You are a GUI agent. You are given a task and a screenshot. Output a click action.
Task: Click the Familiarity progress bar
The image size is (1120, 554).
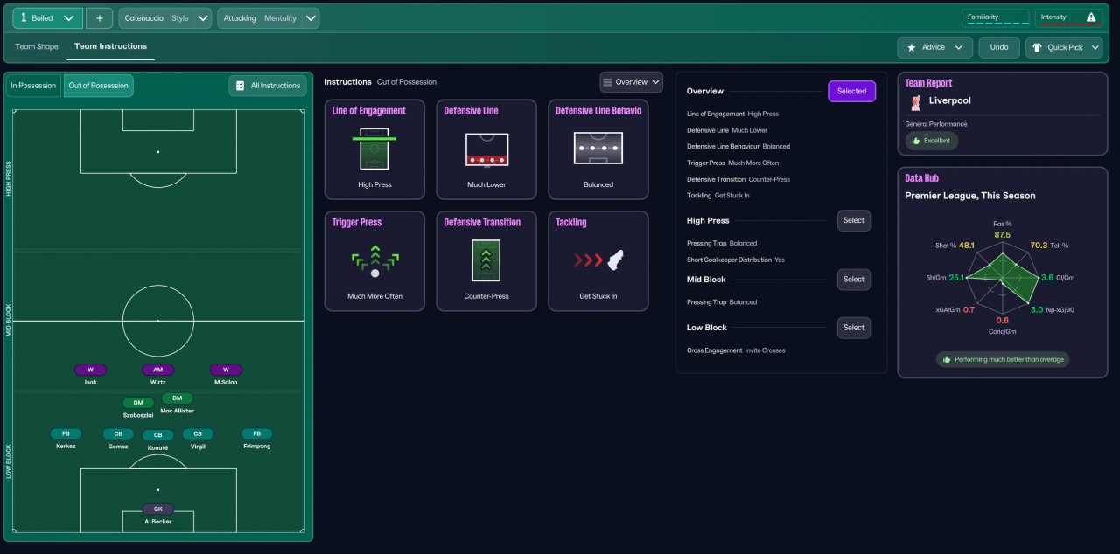[997, 24]
